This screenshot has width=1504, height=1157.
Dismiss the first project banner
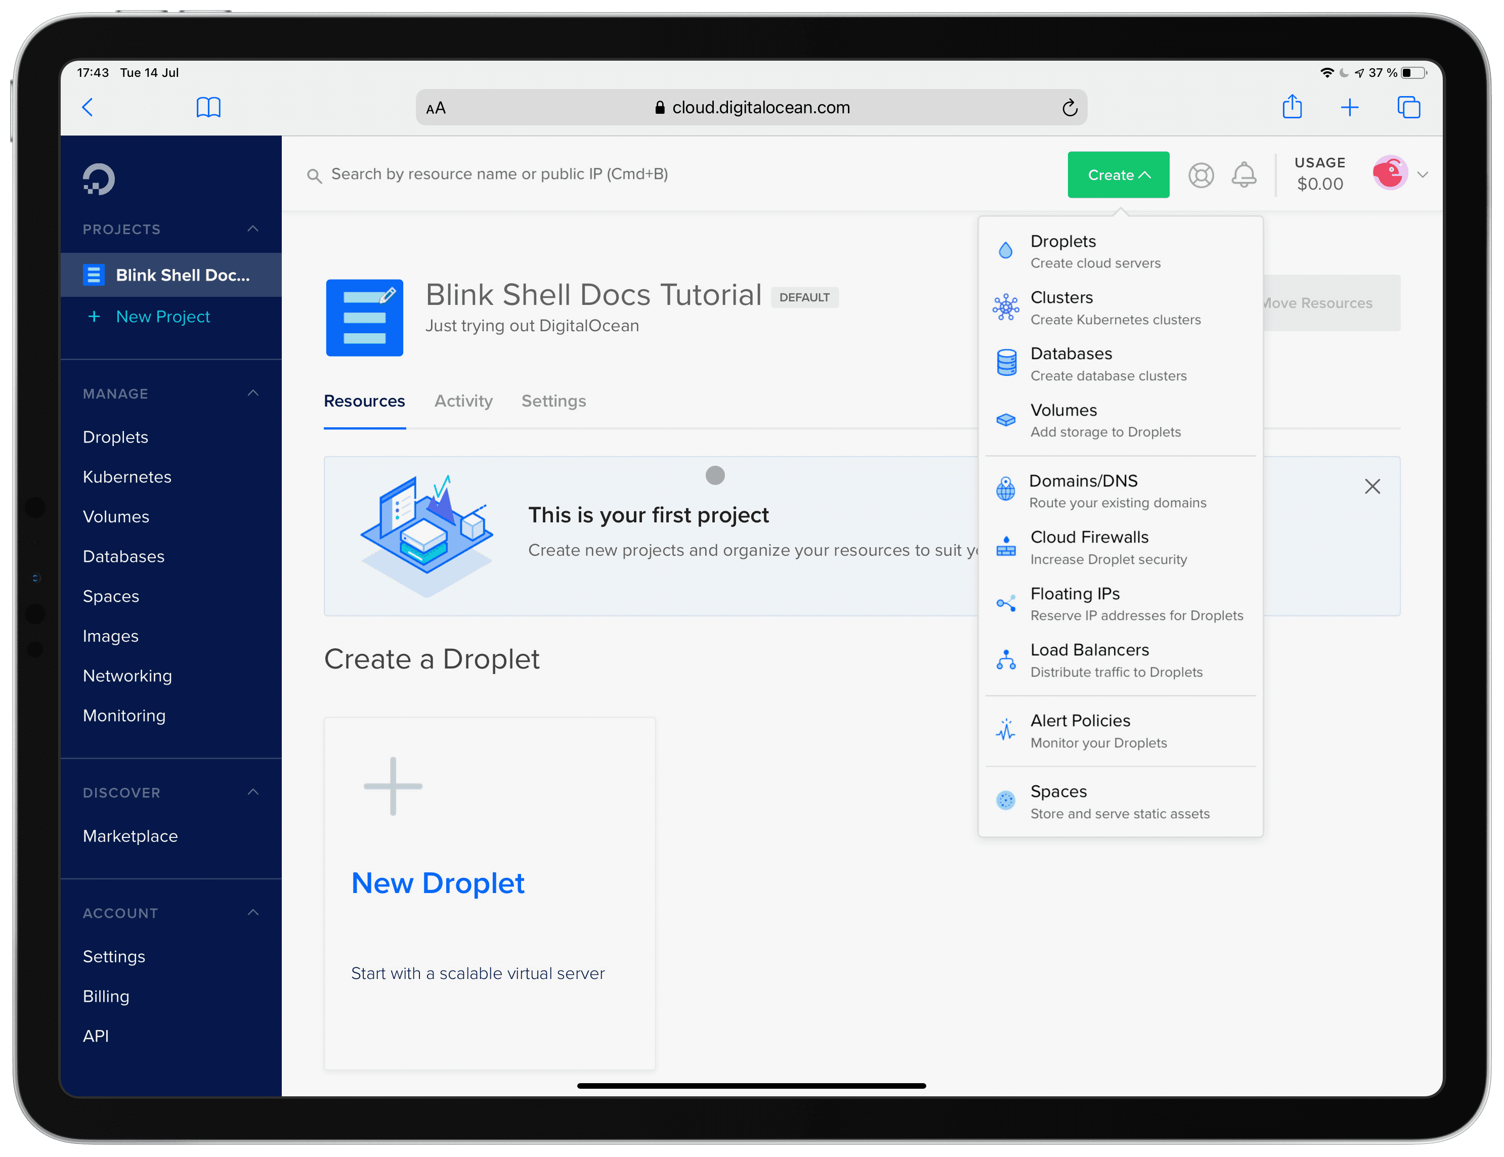(x=1372, y=486)
